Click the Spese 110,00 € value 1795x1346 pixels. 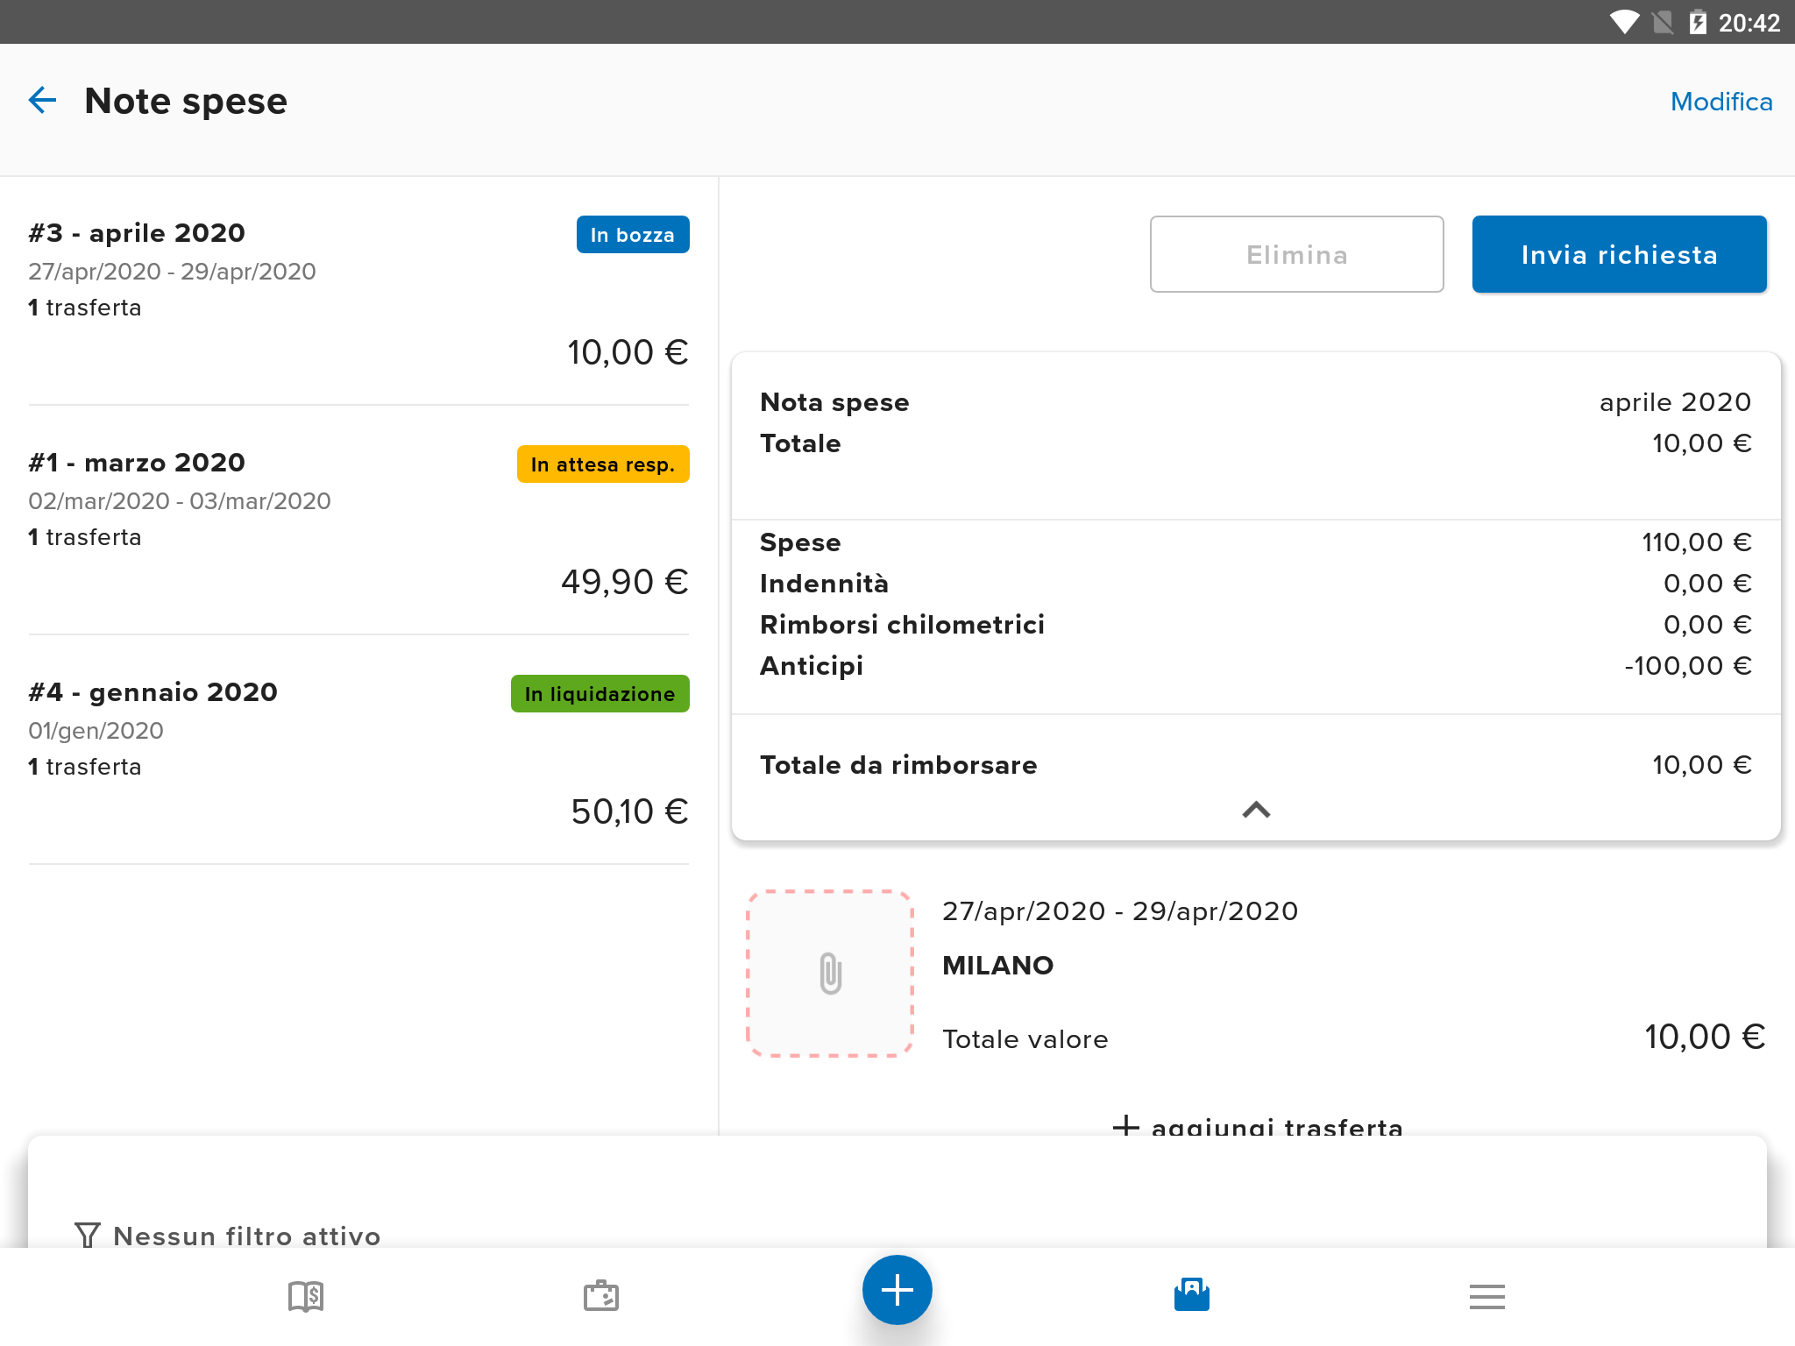(1696, 542)
